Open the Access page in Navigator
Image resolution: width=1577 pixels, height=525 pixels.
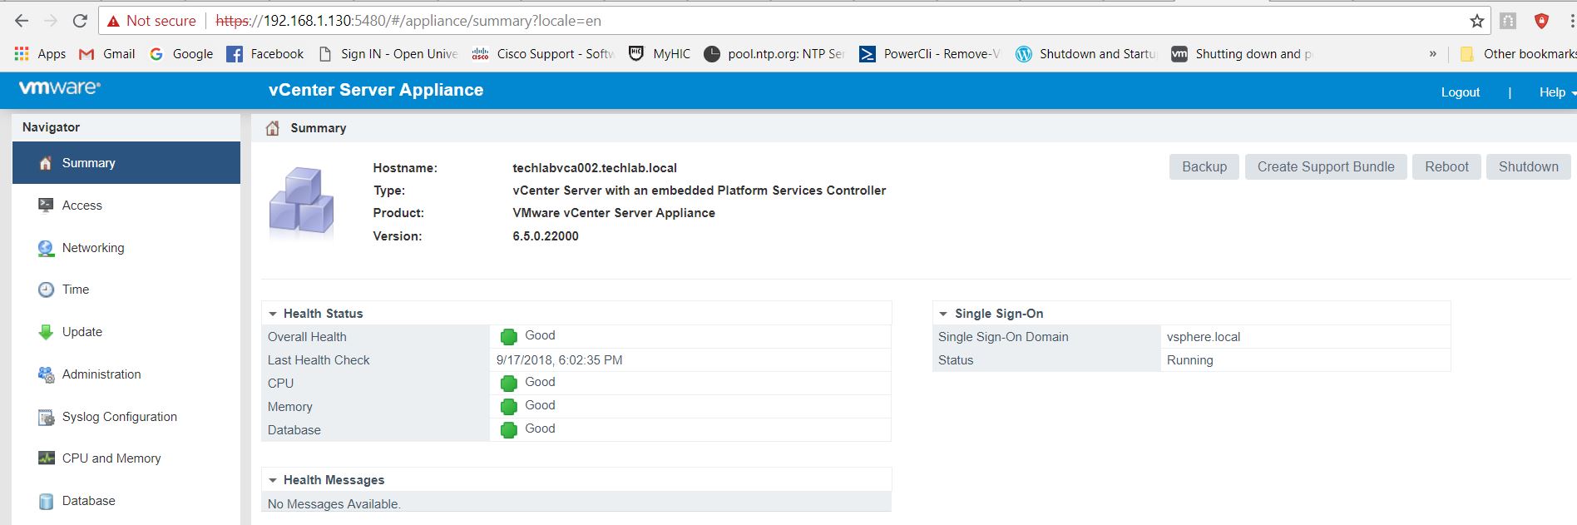pos(126,206)
